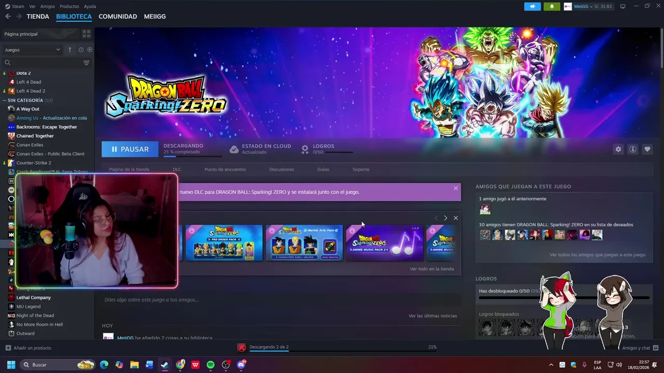Open the Martial Arts Pack thumbnail
The height and width of the screenshot is (373, 664).
(x=305, y=242)
